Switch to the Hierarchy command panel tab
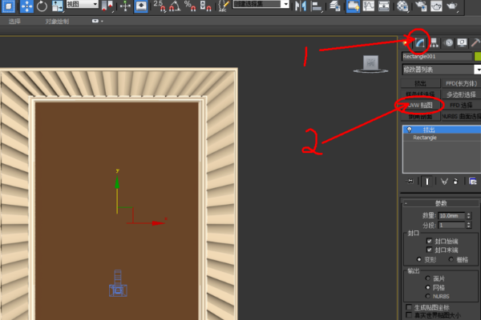Viewport: 481px width, 320px height. 434,42
